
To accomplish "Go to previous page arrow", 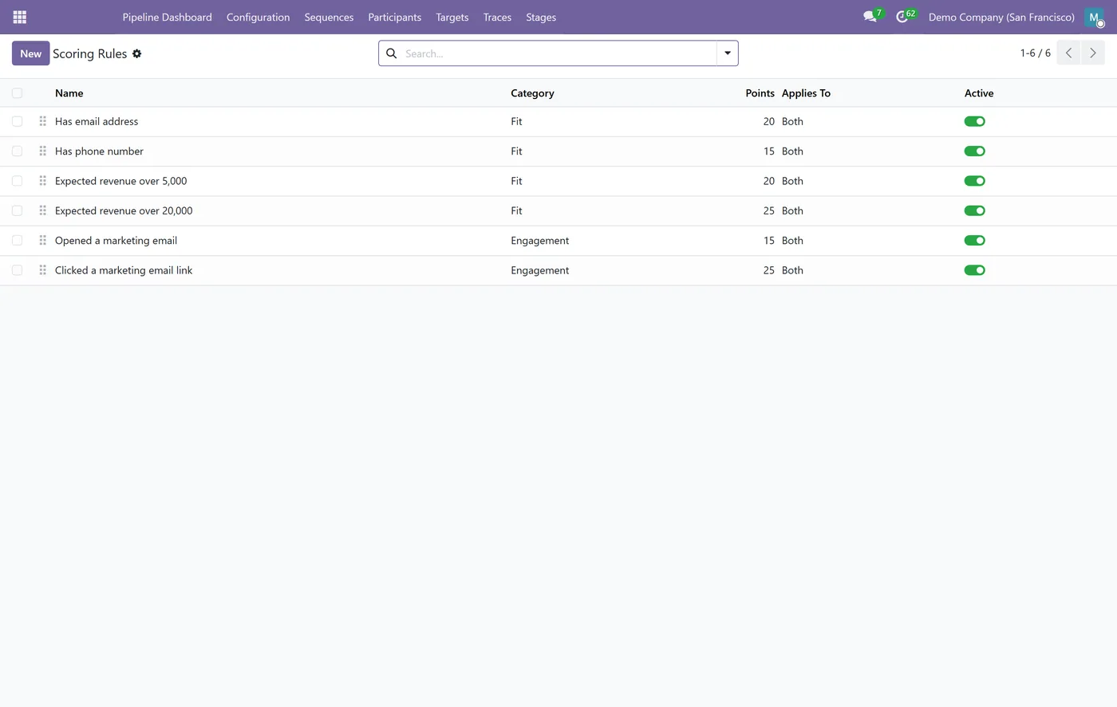I will click(1069, 53).
